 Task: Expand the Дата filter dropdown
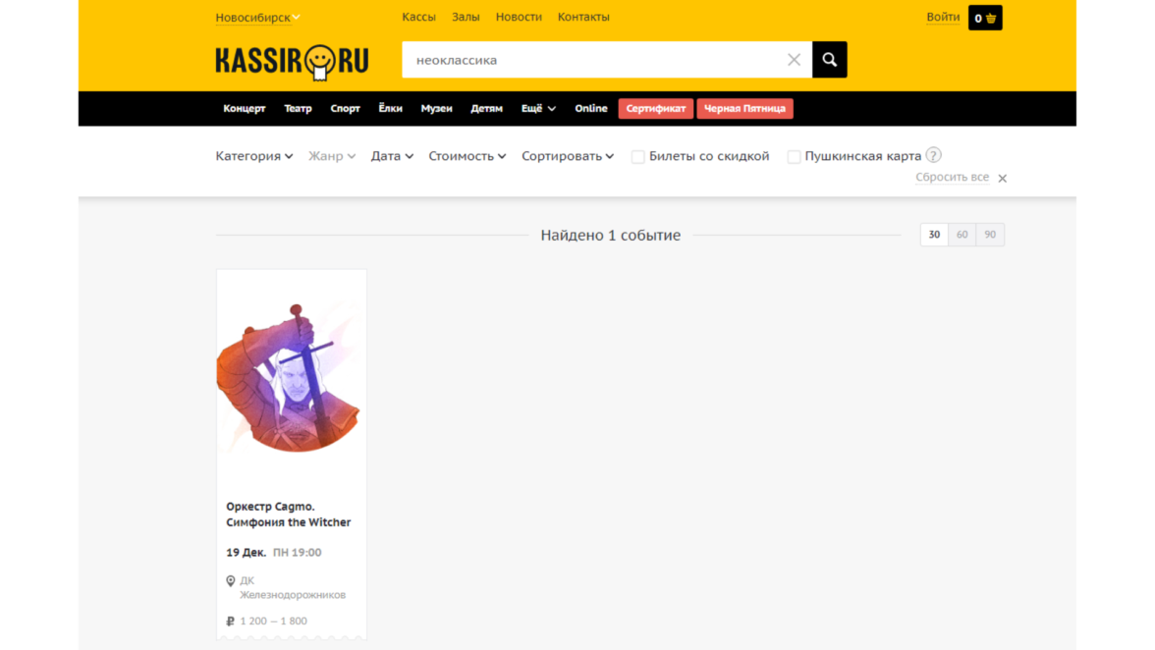coord(392,156)
